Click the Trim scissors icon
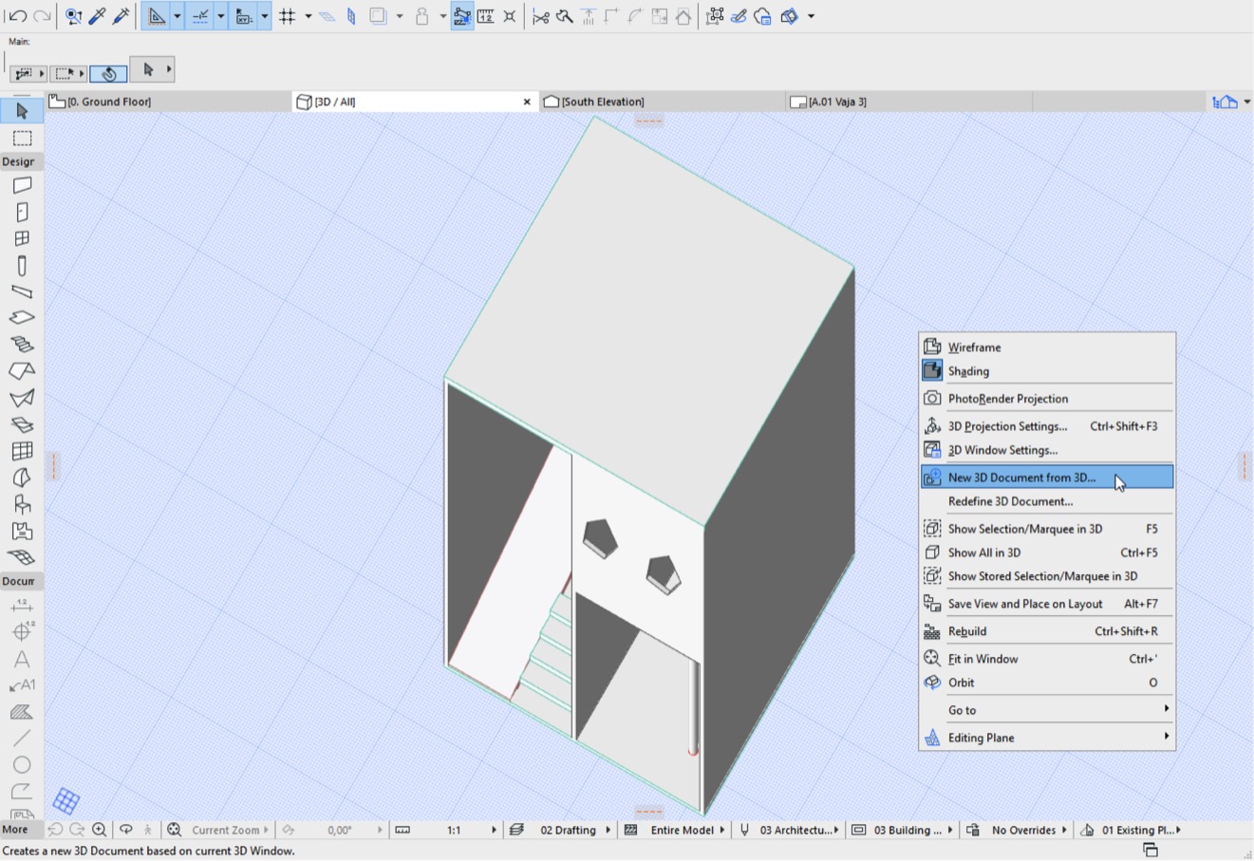 (540, 16)
